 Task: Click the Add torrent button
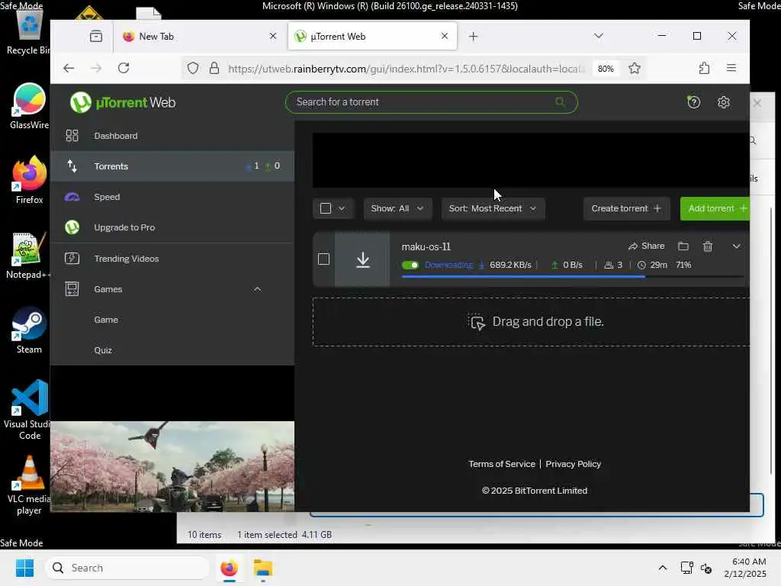point(715,208)
